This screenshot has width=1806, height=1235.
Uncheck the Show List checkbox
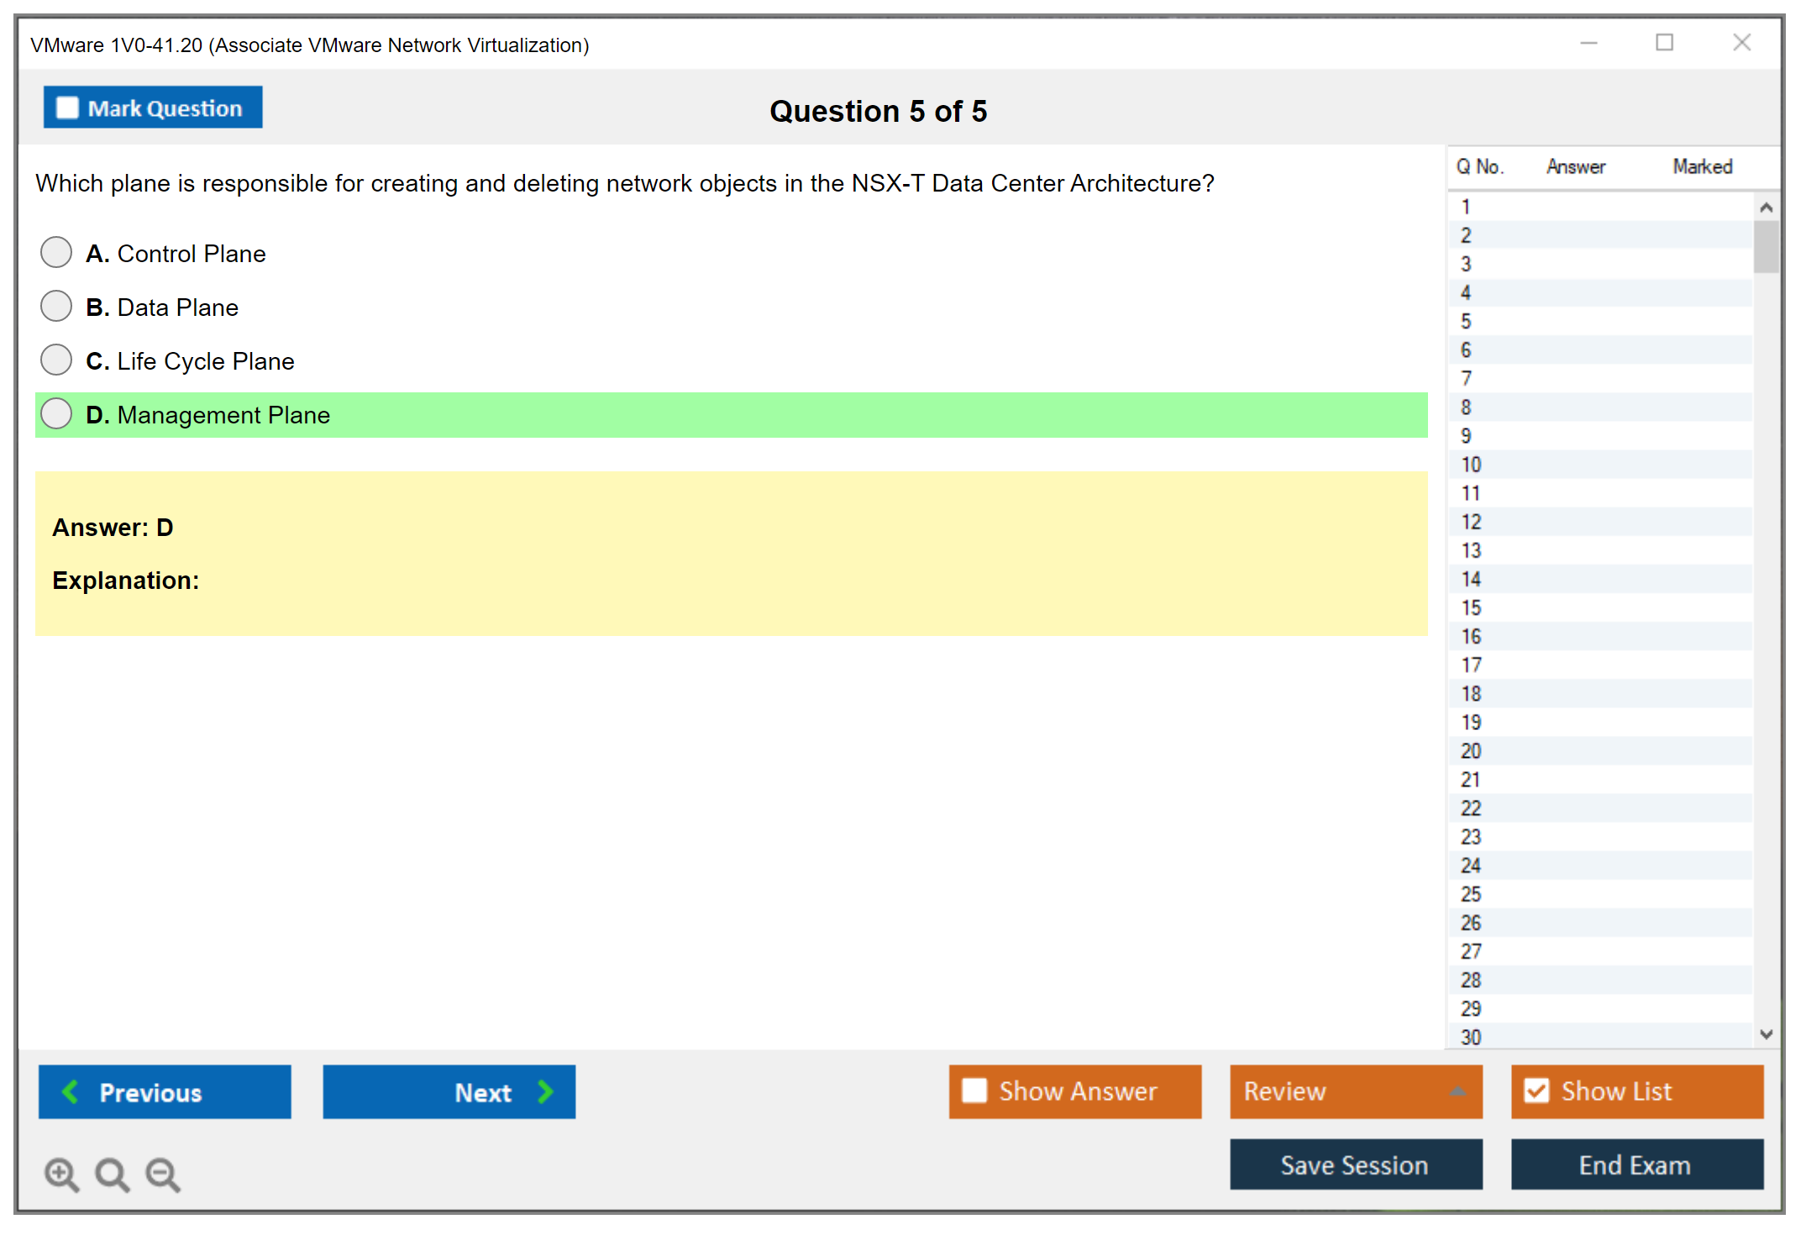coord(1536,1090)
